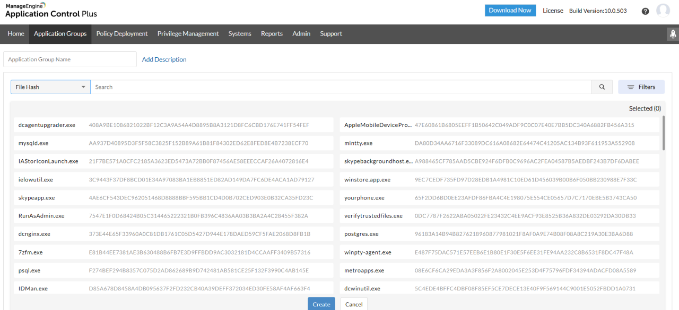Trigger search with the magnifier icon

(602, 86)
